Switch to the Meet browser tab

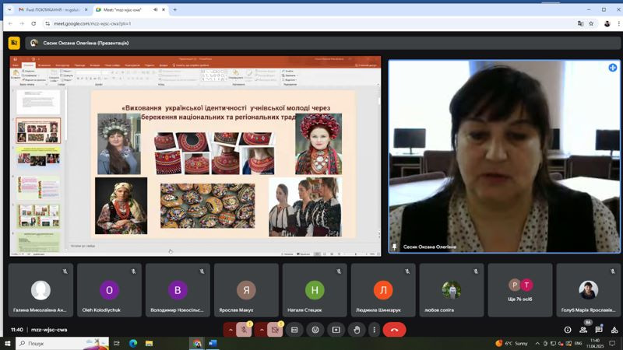coord(130,9)
